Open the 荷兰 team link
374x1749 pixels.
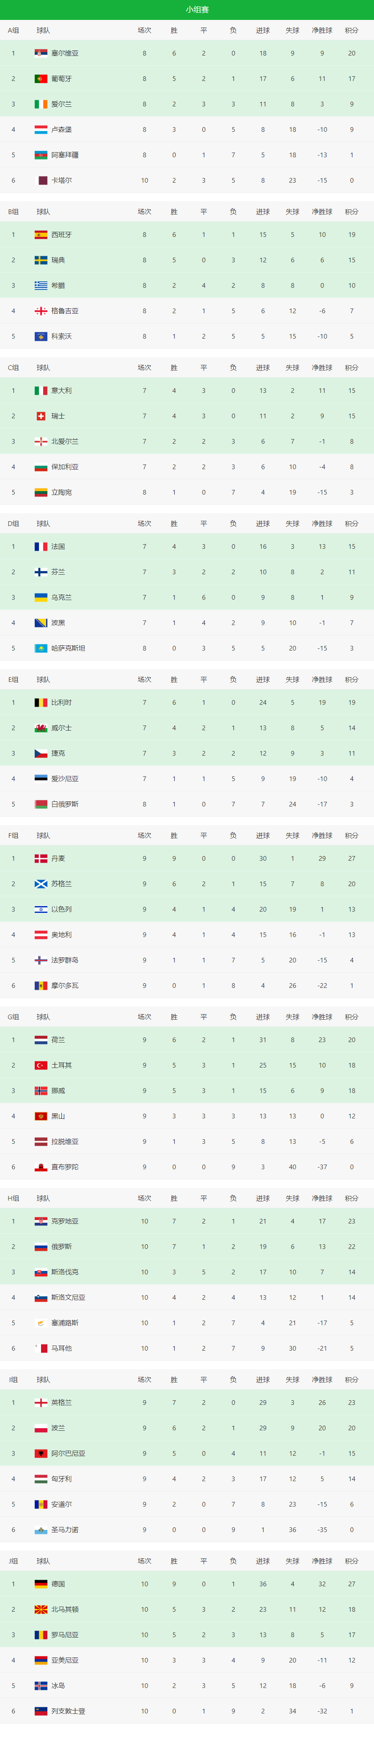[58, 1040]
